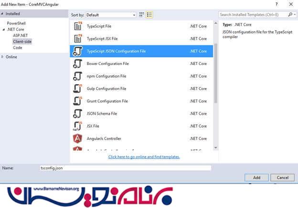Select the 'TypeScript File' template name
The image size is (298, 208).
[x=99, y=26]
